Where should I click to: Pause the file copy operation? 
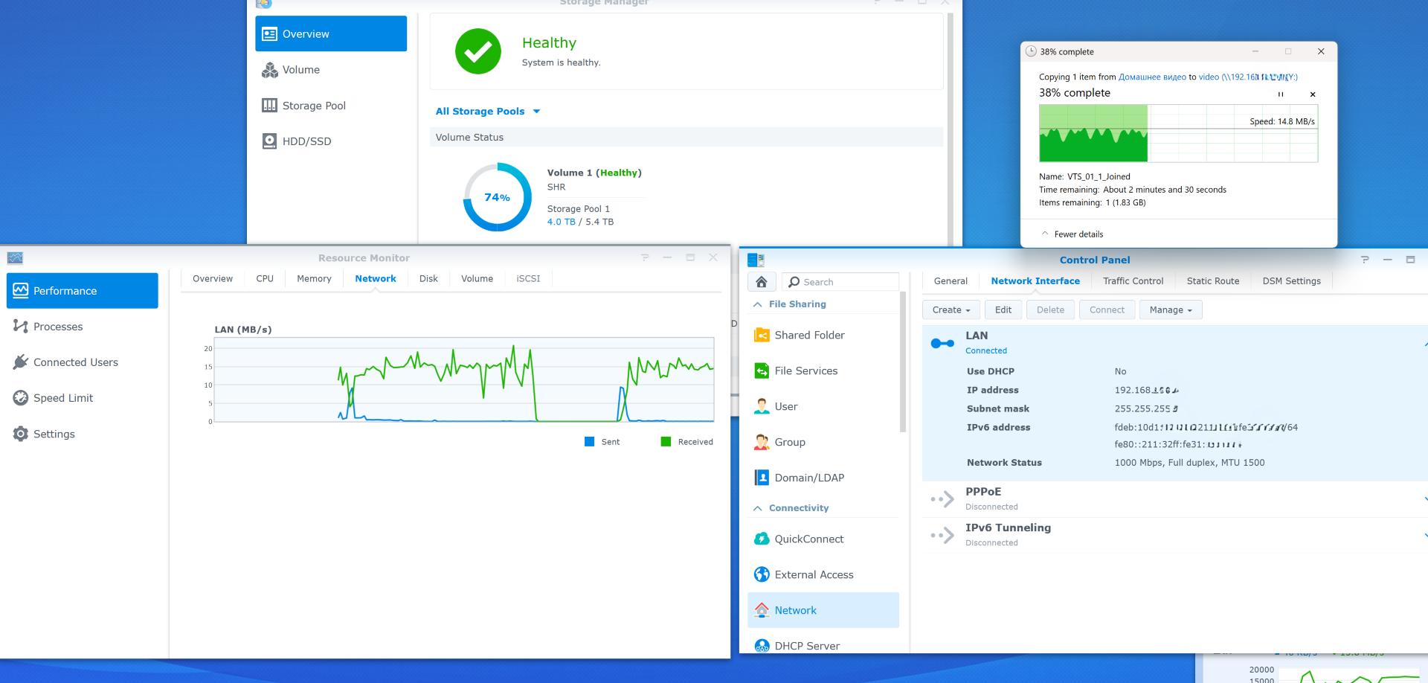click(x=1281, y=94)
